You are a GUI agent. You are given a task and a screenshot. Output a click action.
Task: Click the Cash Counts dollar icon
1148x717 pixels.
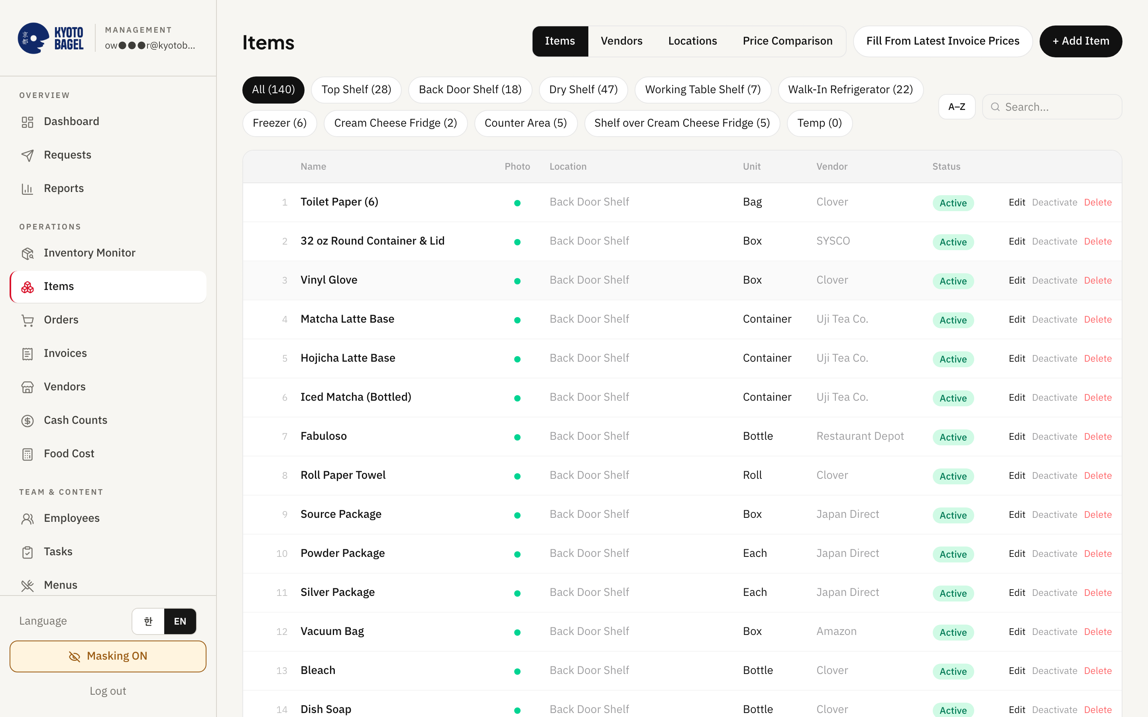28,421
